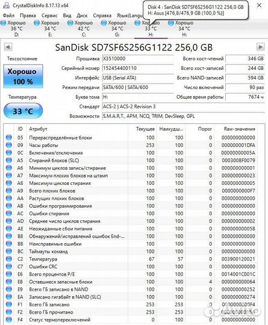Open the Диск menu
Image resolution: width=268 pixels, height=325 pixels.
[82, 16]
